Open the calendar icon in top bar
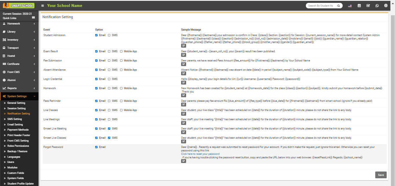The width and height of the screenshot is (395, 186). (x=359, y=5)
